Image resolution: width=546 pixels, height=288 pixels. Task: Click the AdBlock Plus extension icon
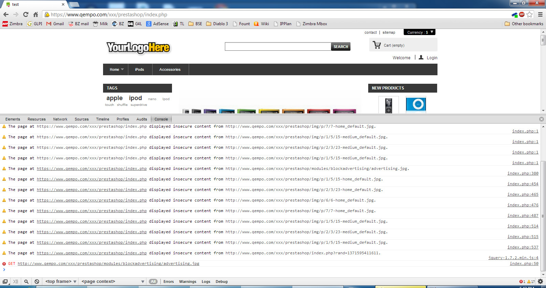click(x=522, y=14)
